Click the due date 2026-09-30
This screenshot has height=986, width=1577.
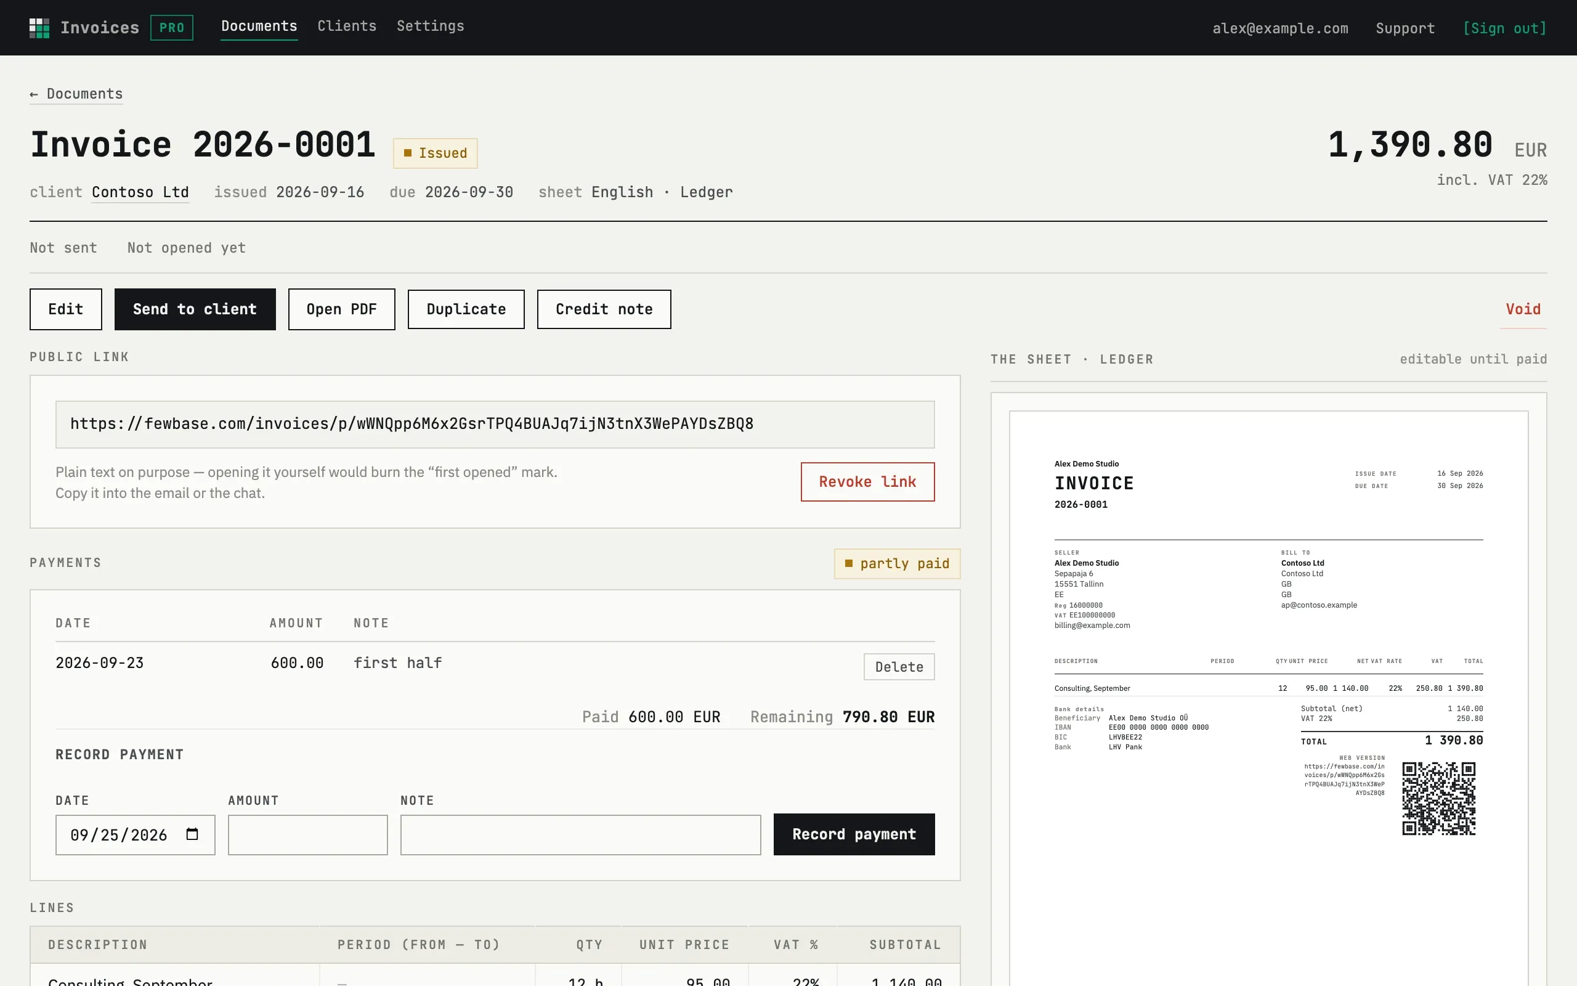pyautogui.click(x=469, y=192)
